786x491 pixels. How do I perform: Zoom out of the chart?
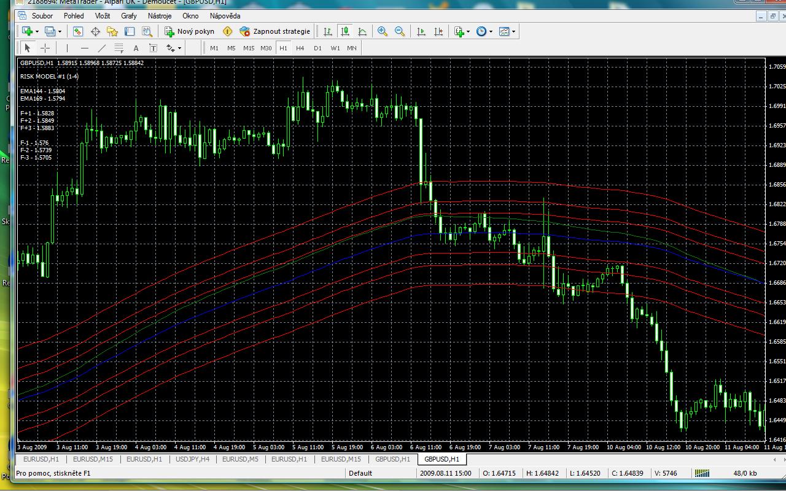tap(400, 31)
